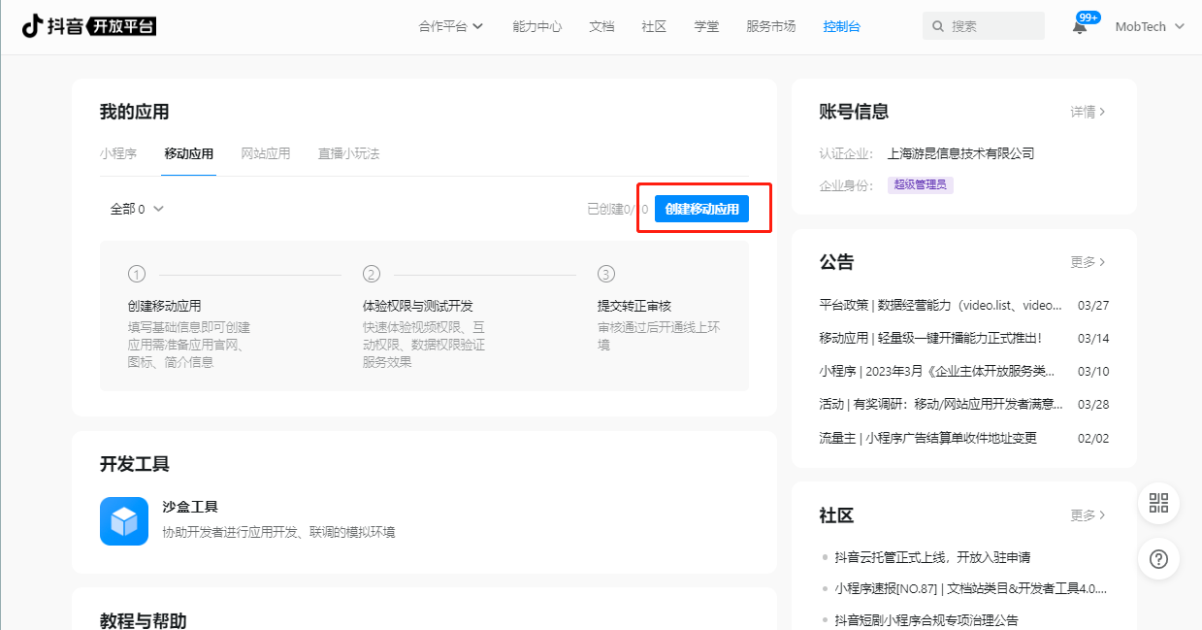Image resolution: width=1202 pixels, height=630 pixels.
Task: Open 学堂 in top navigation
Action: (x=706, y=26)
